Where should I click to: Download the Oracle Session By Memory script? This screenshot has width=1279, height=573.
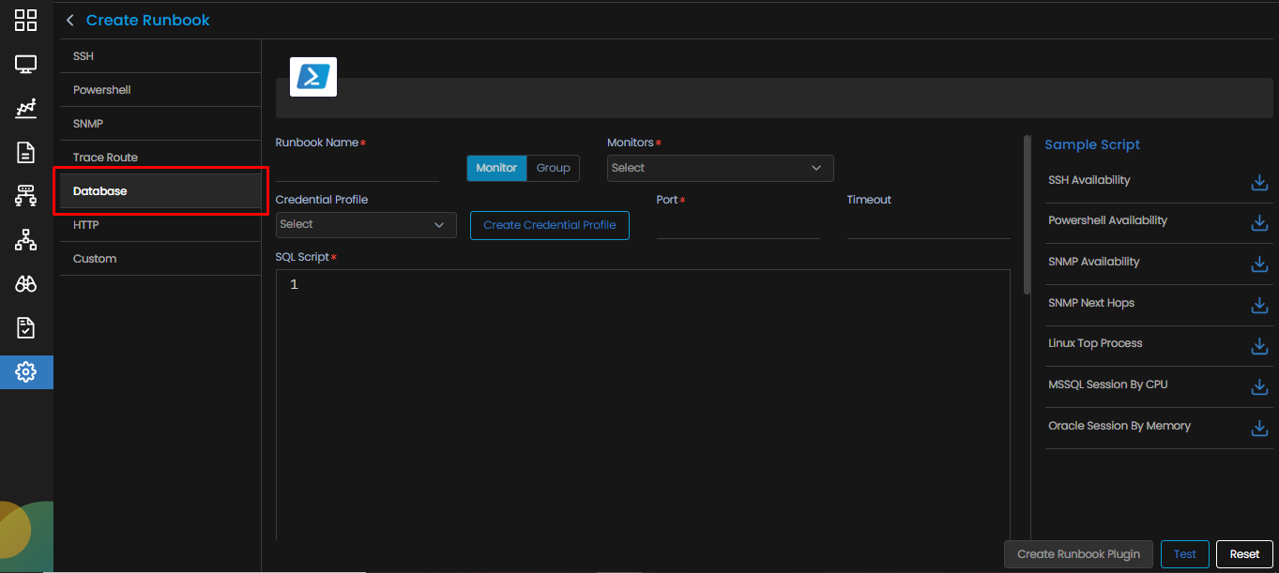(x=1259, y=428)
